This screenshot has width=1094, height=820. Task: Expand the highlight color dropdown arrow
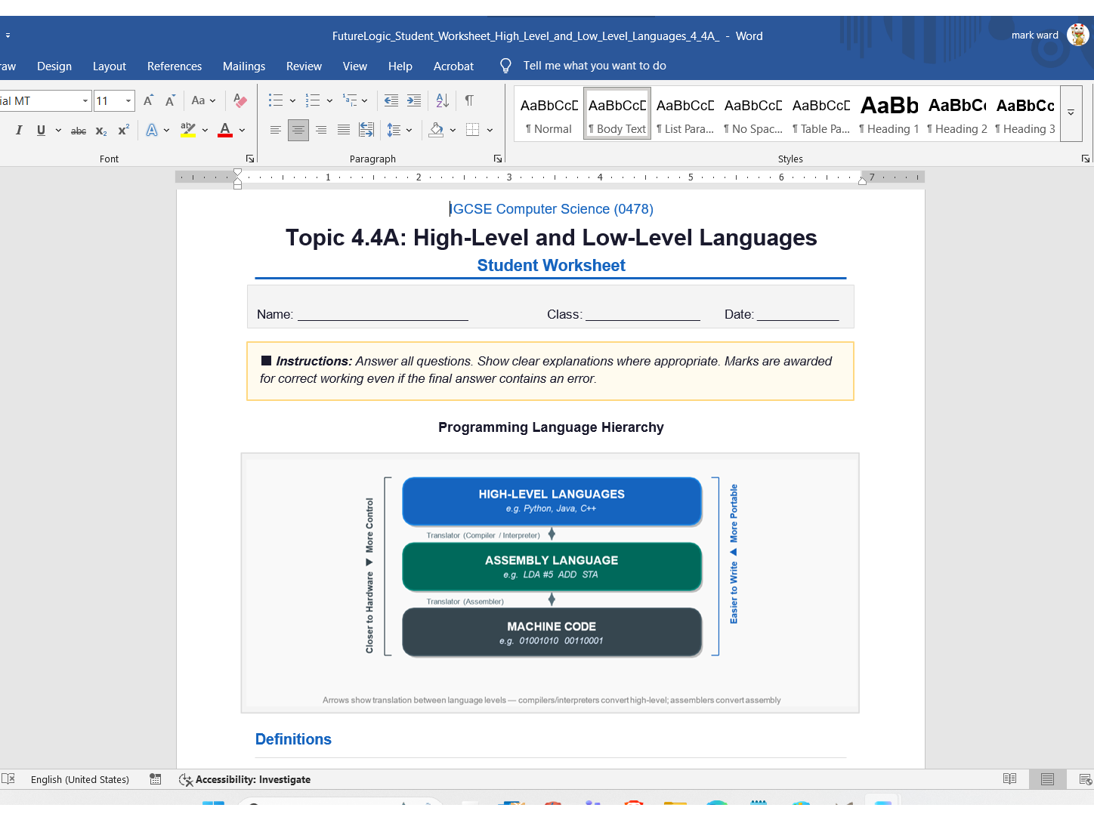coord(205,130)
